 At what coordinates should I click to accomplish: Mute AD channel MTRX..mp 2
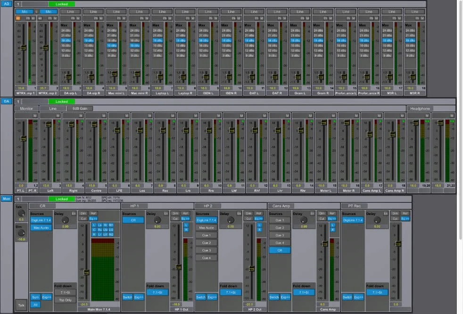(55, 18)
